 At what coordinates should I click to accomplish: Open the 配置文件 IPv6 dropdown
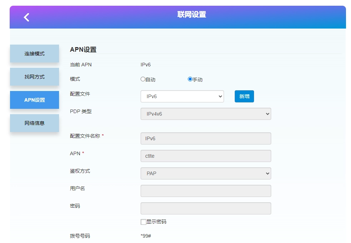182,96
